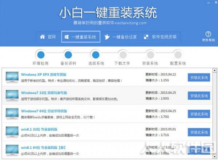
Task: Click the 配置系统 step circle
Action: [178, 55]
